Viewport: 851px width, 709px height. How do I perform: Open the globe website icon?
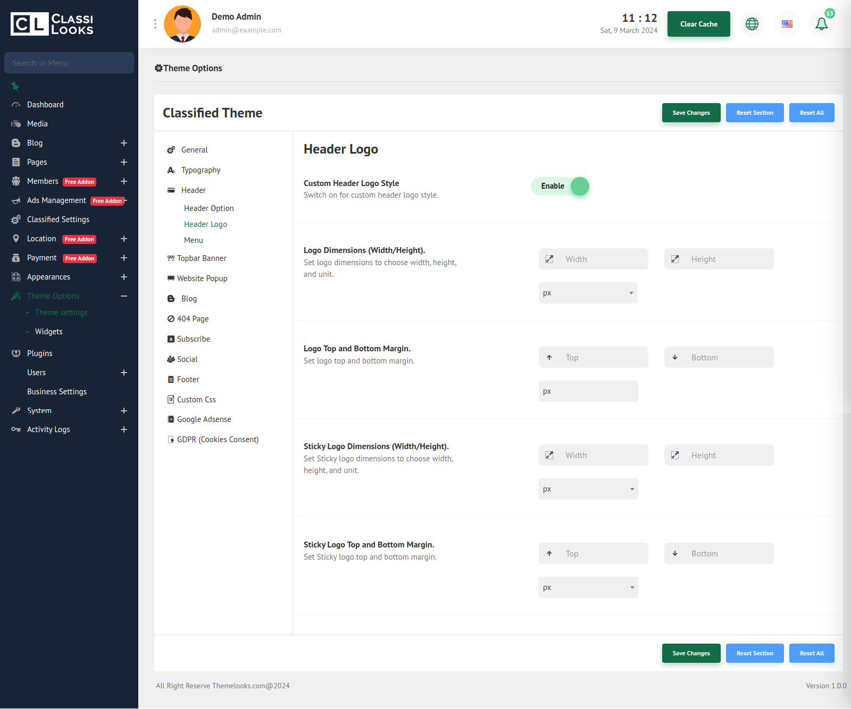[x=752, y=24]
